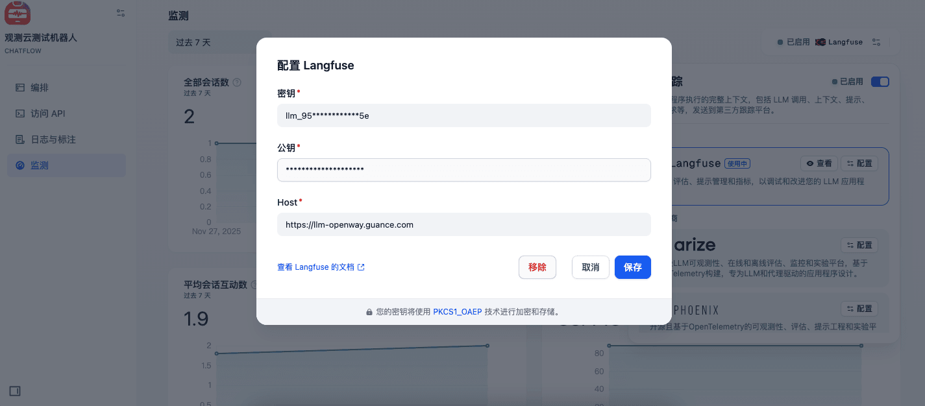The height and width of the screenshot is (406, 925).
Task: Click the 监测 page heading
Action: coord(179,16)
